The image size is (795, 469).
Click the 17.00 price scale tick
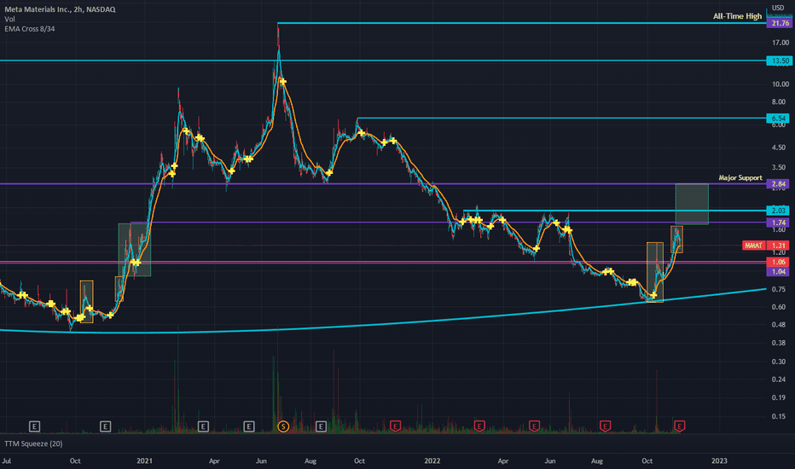pos(780,43)
